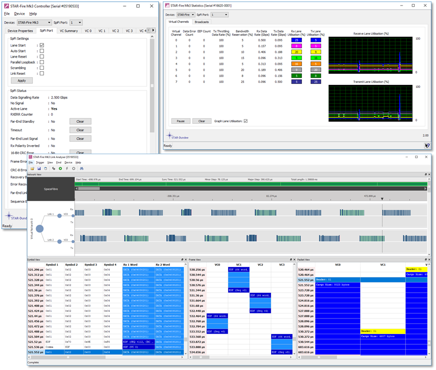
Task: Open the Find menu in Link Analyser
Action: (x=59, y=162)
